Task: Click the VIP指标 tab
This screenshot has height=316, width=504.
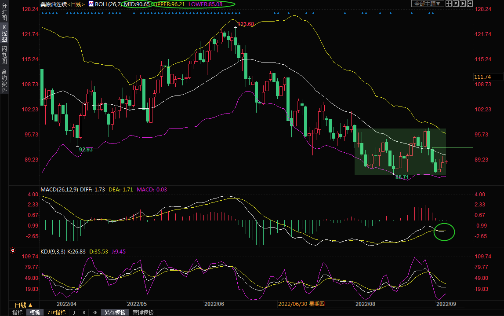Action: [56, 312]
